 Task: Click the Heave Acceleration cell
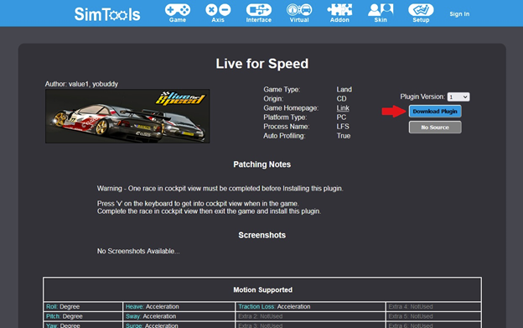point(179,307)
